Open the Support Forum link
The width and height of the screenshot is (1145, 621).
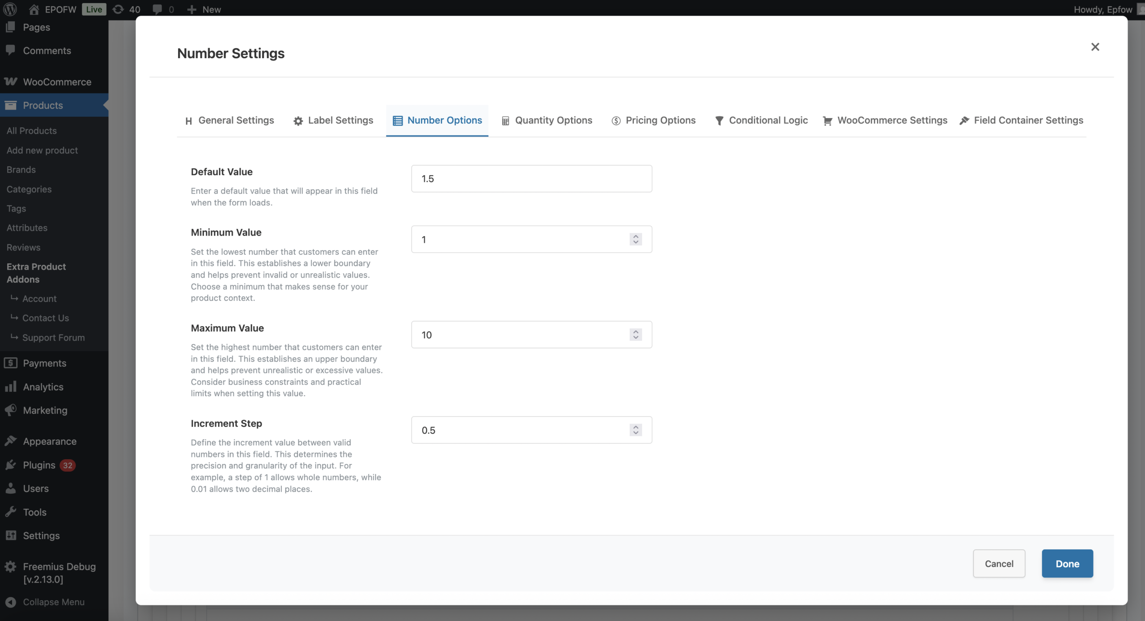[53, 338]
